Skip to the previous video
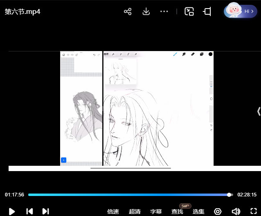 tap(29, 211)
